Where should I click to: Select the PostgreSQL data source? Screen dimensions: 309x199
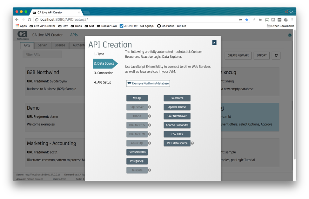137,161
